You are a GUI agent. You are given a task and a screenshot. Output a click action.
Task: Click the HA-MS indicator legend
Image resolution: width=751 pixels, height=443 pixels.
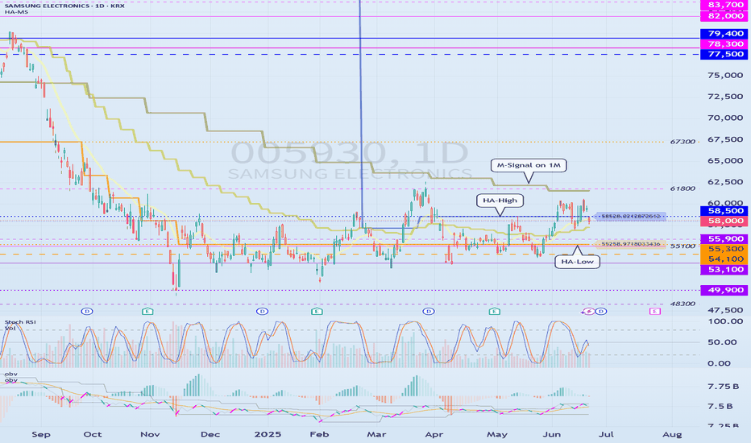[16, 12]
